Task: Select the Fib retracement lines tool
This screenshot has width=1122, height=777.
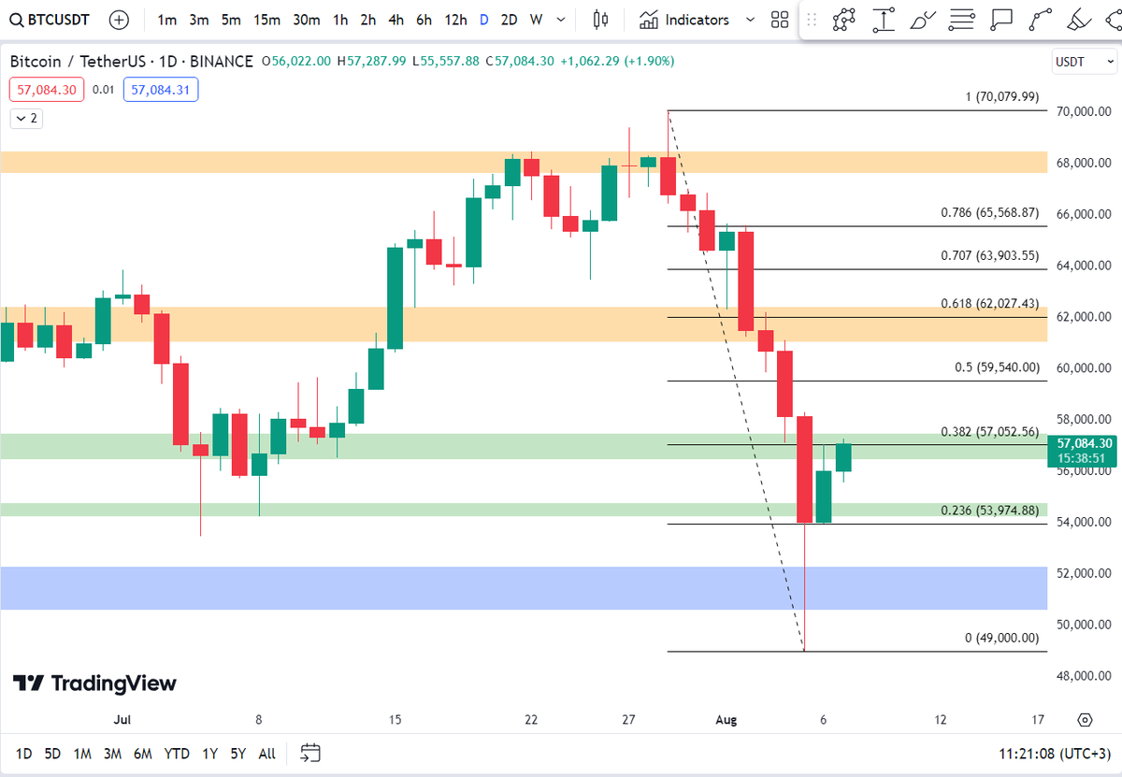Action: tap(962, 20)
